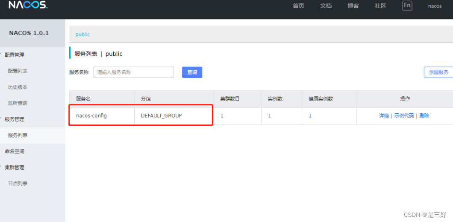Click the 集群数目 column header
Image resolution: width=453 pixels, height=222 pixels.
(238, 99)
